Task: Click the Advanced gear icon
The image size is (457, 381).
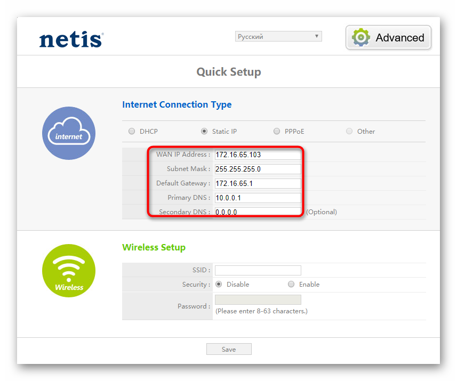Action: tap(361, 37)
